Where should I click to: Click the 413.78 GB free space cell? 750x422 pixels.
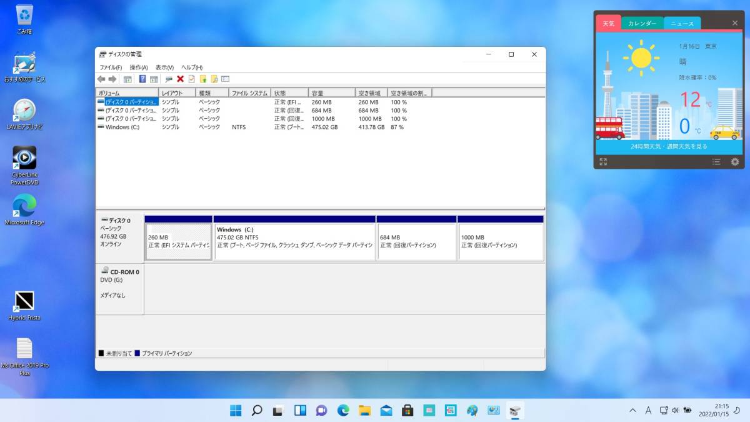pyautogui.click(x=371, y=127)
